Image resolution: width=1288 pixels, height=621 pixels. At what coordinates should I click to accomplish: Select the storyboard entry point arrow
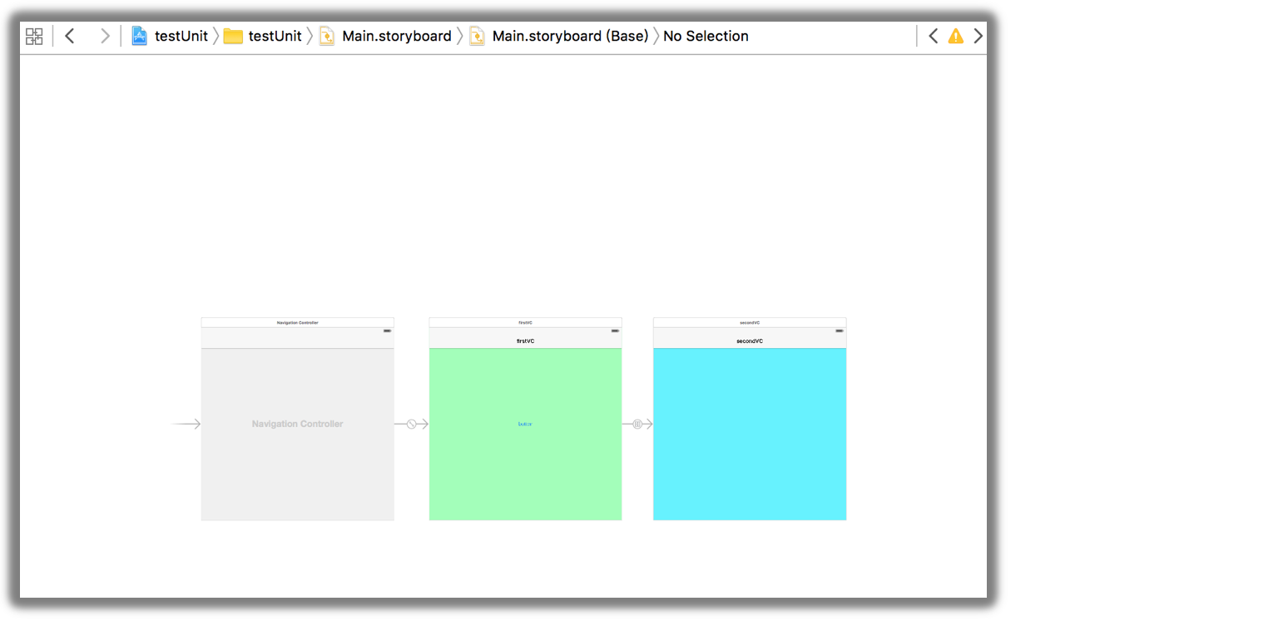[x=186, y=425]
